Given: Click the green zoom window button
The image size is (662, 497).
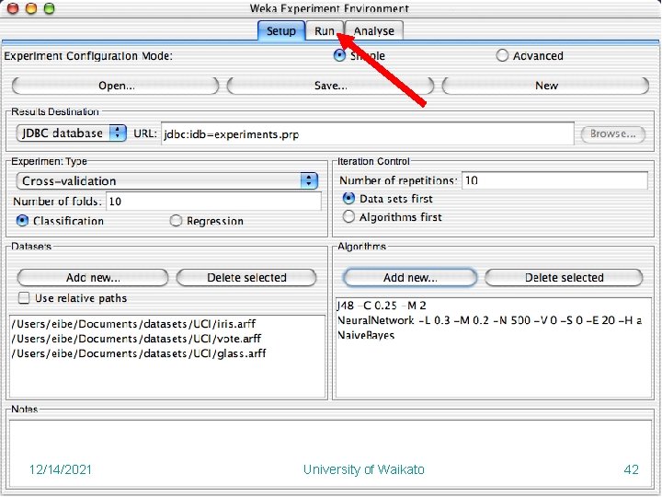Looking at the screenshot, I should point(50,8).
